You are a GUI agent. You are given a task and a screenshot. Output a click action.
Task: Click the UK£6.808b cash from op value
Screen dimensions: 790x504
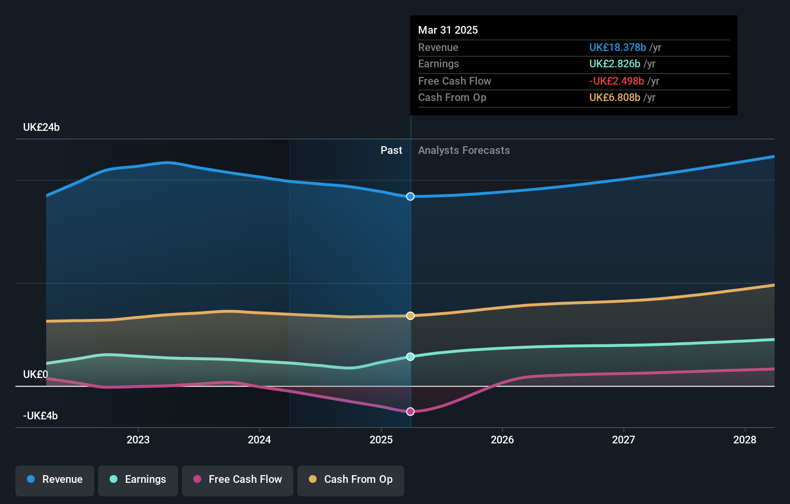click(x=615, y=97)
